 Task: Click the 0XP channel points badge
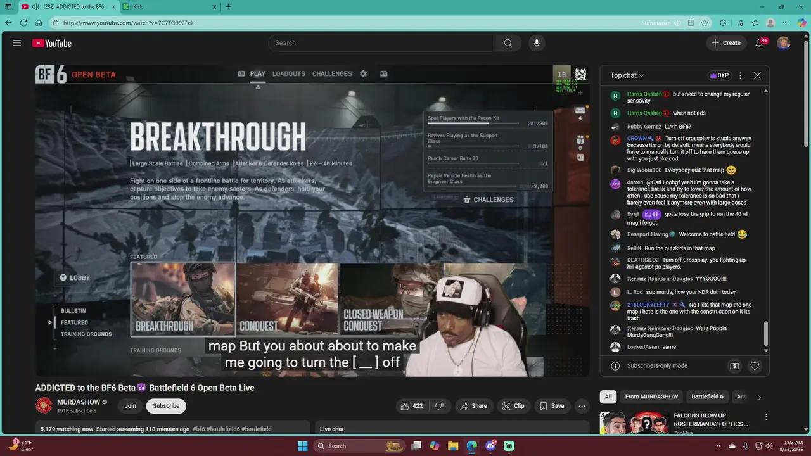tap(719, 75)
